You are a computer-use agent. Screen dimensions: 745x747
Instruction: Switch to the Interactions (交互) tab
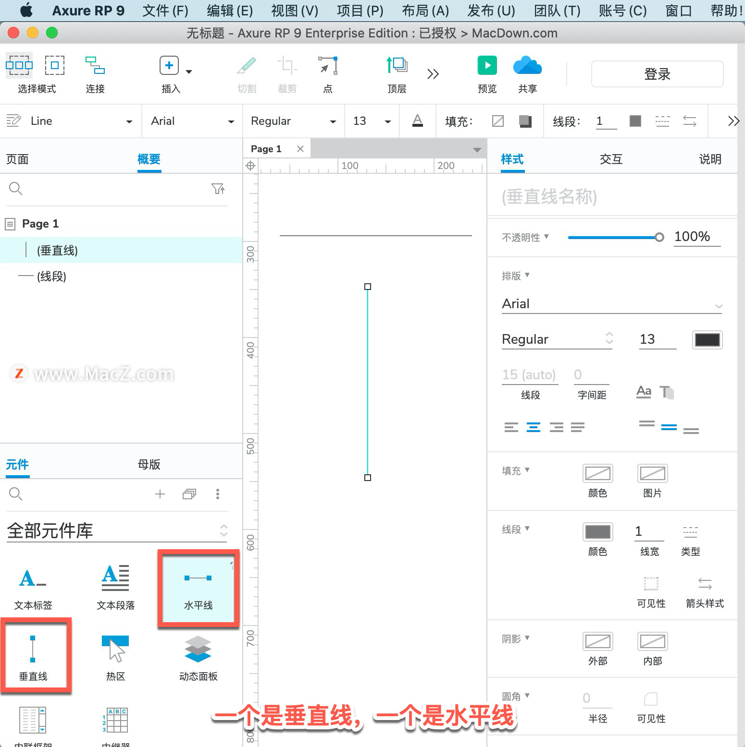611,159
